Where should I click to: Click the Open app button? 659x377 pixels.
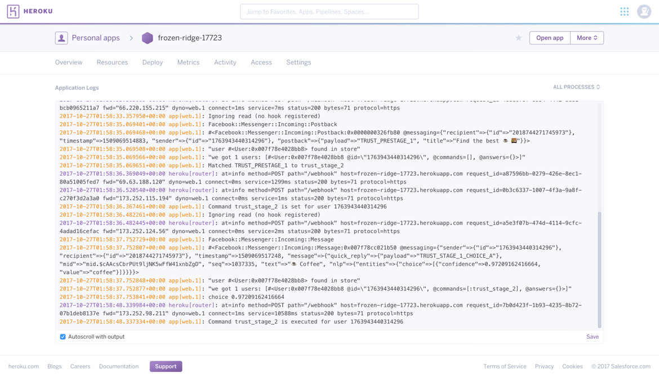[x=550, y=38]
